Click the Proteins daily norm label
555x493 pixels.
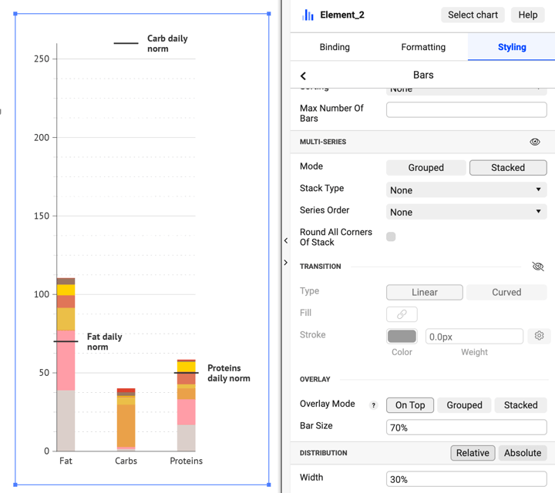coord(229,373)
